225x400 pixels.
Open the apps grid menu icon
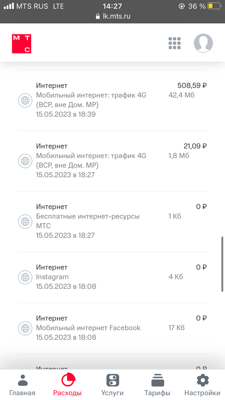[x=175, y=43]
